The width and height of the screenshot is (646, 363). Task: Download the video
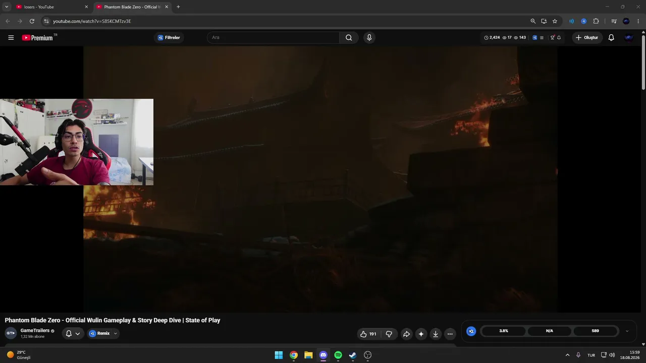pyautogui.click(x=436, y=334)
